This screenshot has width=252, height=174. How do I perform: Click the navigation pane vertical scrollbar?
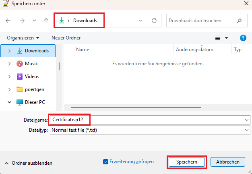coord(59,66)
